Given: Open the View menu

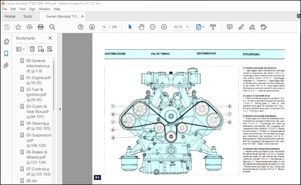Looking at the screenshot, I should tap(22, 9).
